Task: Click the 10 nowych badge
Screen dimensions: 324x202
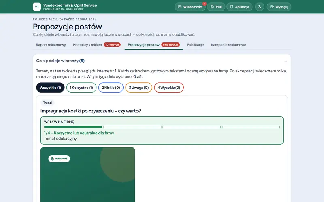Action: pos(112,45)
